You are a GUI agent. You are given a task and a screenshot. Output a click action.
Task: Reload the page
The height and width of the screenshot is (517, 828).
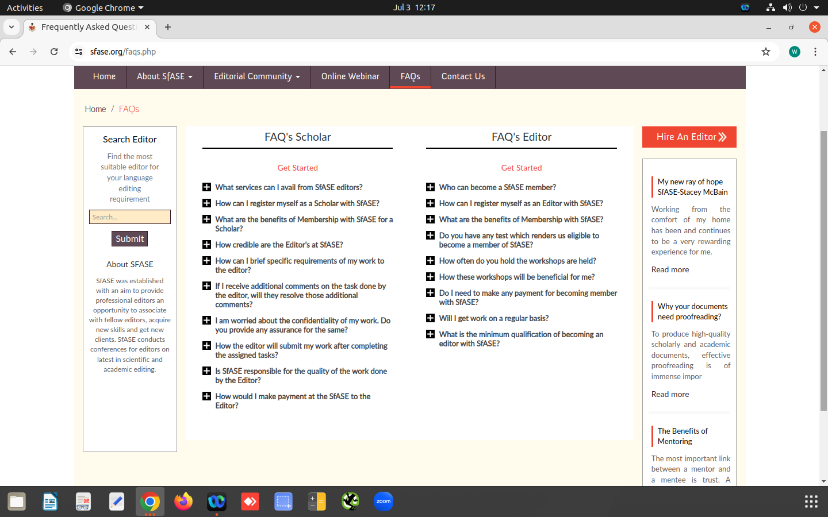pyautogui.click(x=54, y=52)
